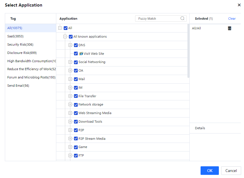Screen dimensions: 244x178
Task: Click the Cancel button
Action: pyautogui.click(x=231, y=171)
